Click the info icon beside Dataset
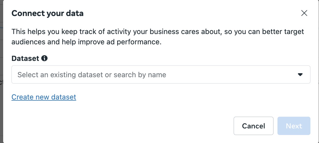Screen dimensions: 319x143 [x=44, y=59]
